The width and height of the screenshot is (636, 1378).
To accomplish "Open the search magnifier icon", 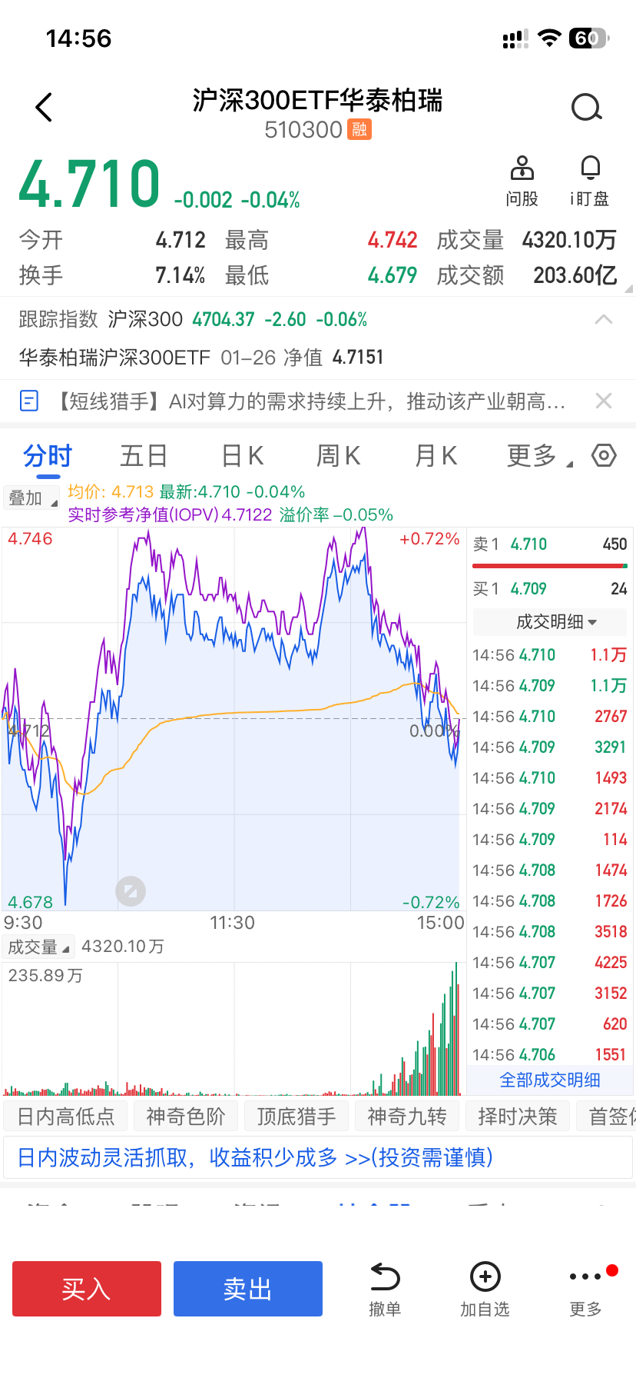I will click(587, 108).
